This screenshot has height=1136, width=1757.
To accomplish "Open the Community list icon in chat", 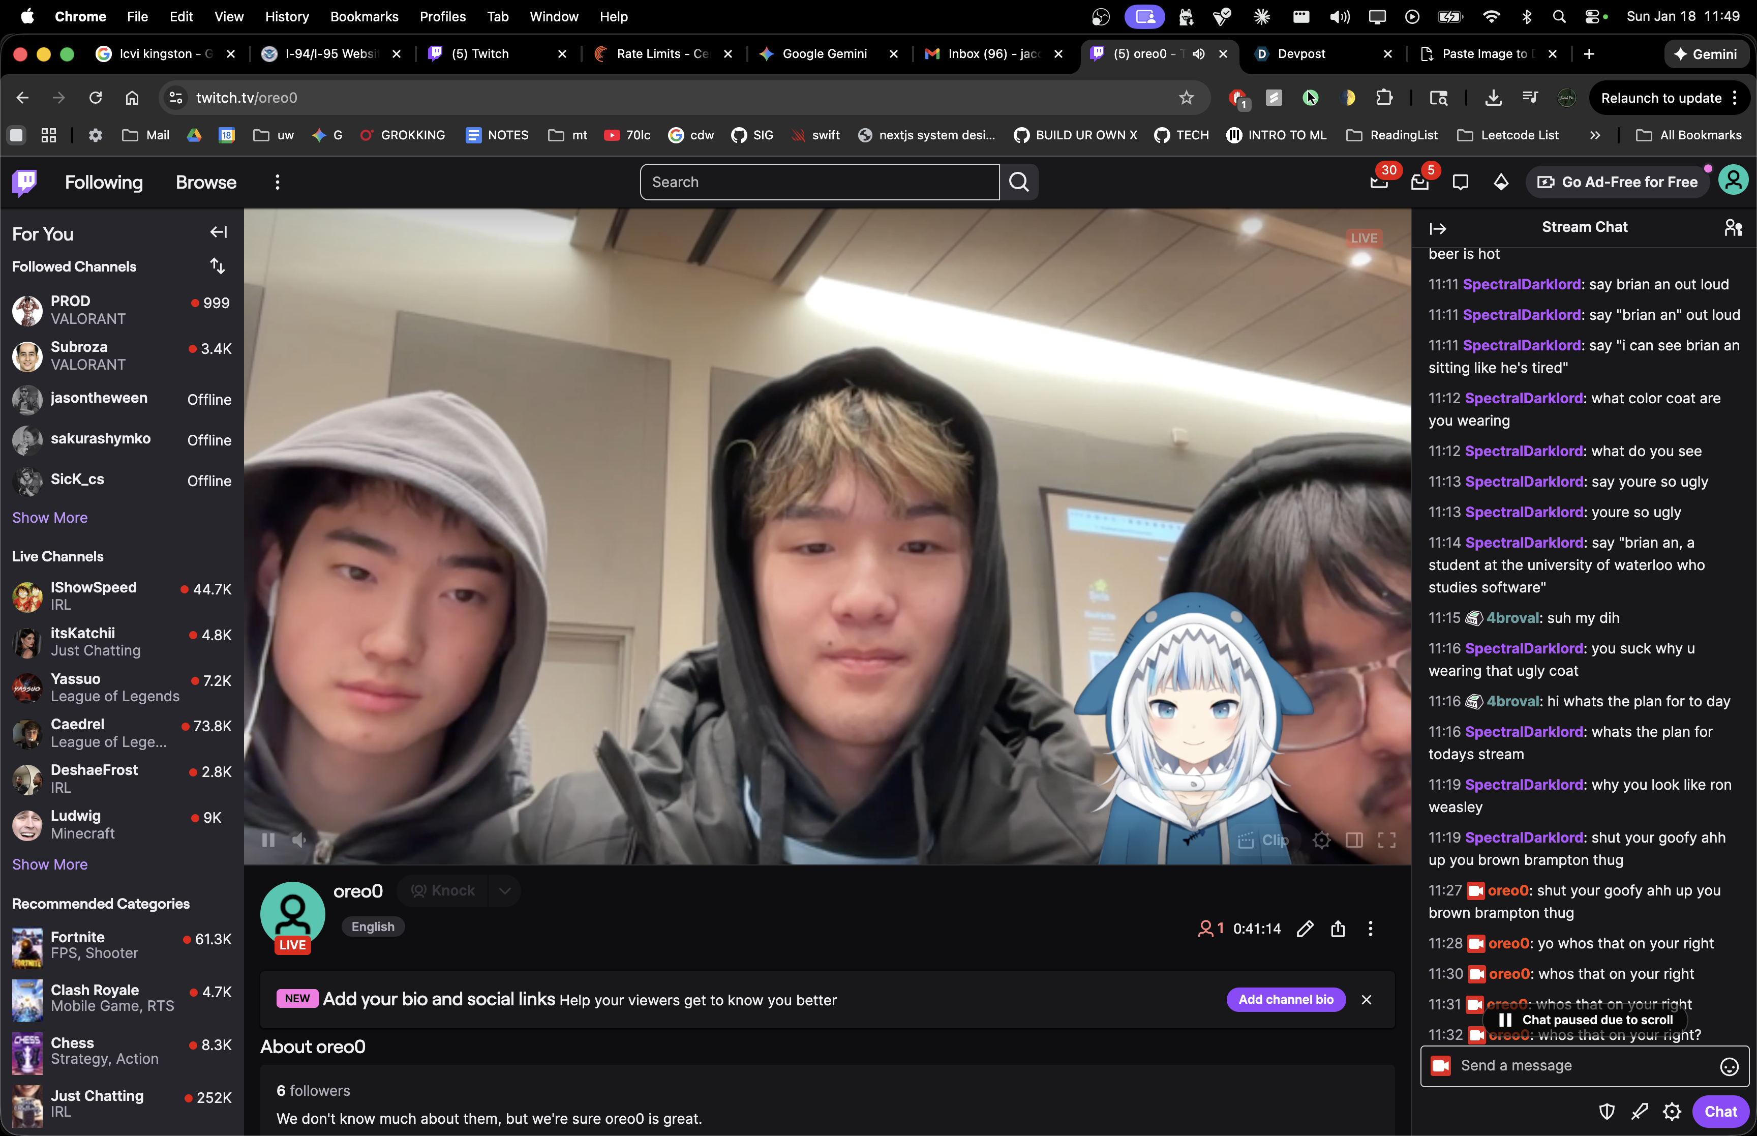I will pos(1733,228).
